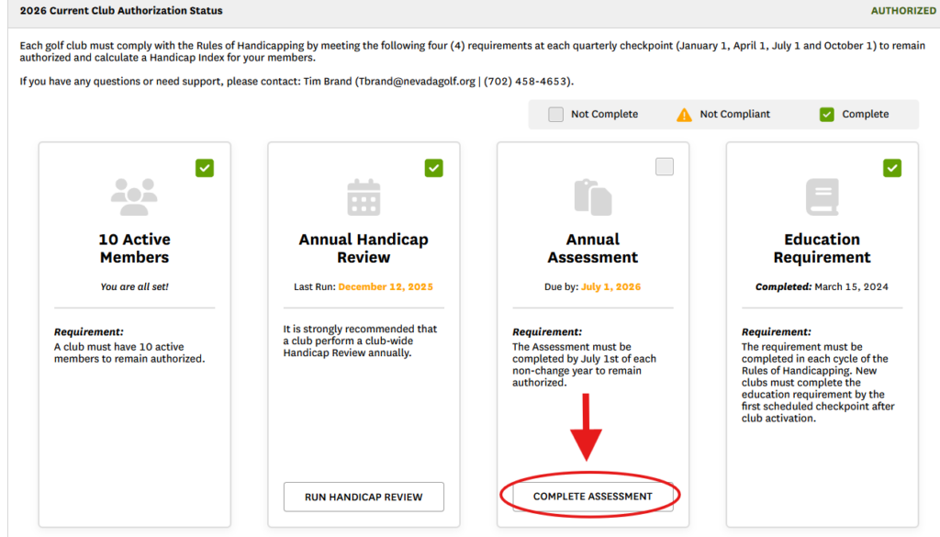This screenshot has height=537, width=940.
Task: Click the green AUTHORIZED status label
Action: click(903, 11)
